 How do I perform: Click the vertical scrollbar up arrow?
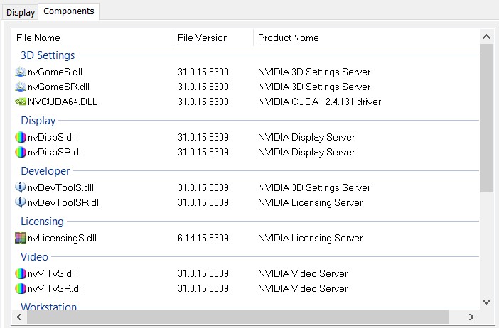(486, 37)
